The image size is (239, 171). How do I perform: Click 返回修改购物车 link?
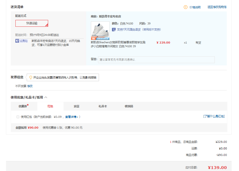(x=217, y=7)
